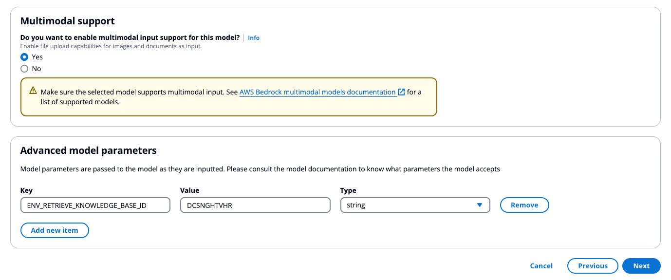Open the Type dropdown showing string
Screen dimensions: 671x280
pyautogui.click(x=415, y=205)
